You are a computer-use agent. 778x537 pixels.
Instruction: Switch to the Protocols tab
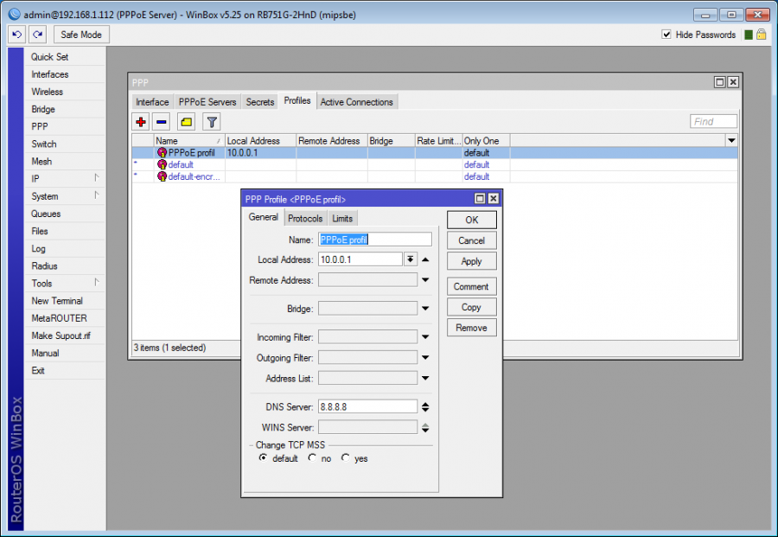click(x=305, y=219)
